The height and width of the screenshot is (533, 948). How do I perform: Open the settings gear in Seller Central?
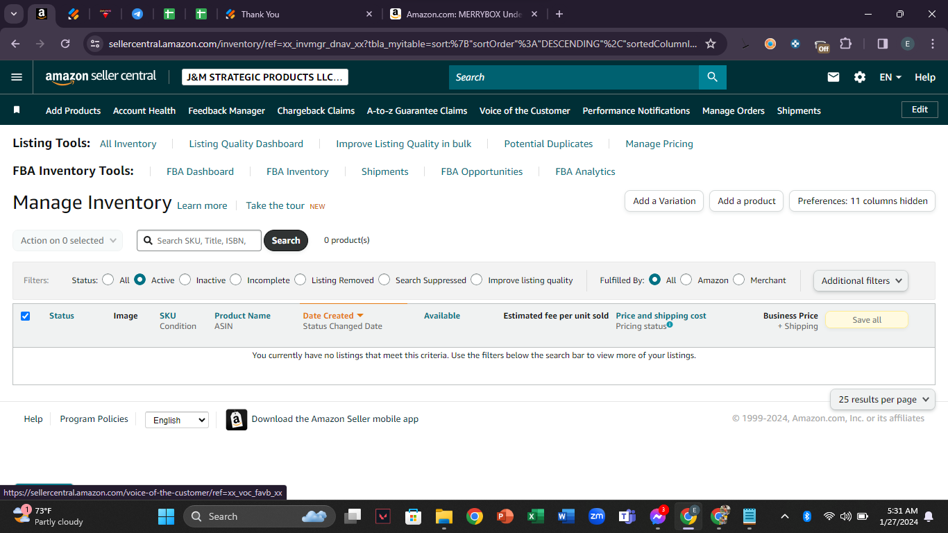860,77
